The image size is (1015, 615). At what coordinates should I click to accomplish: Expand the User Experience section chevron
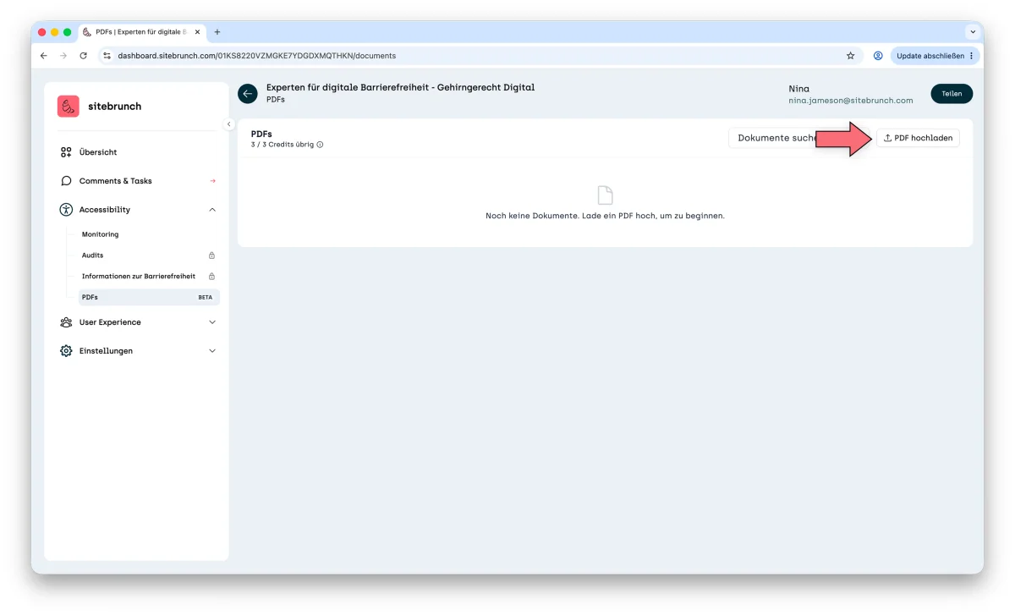pos(212,322)
